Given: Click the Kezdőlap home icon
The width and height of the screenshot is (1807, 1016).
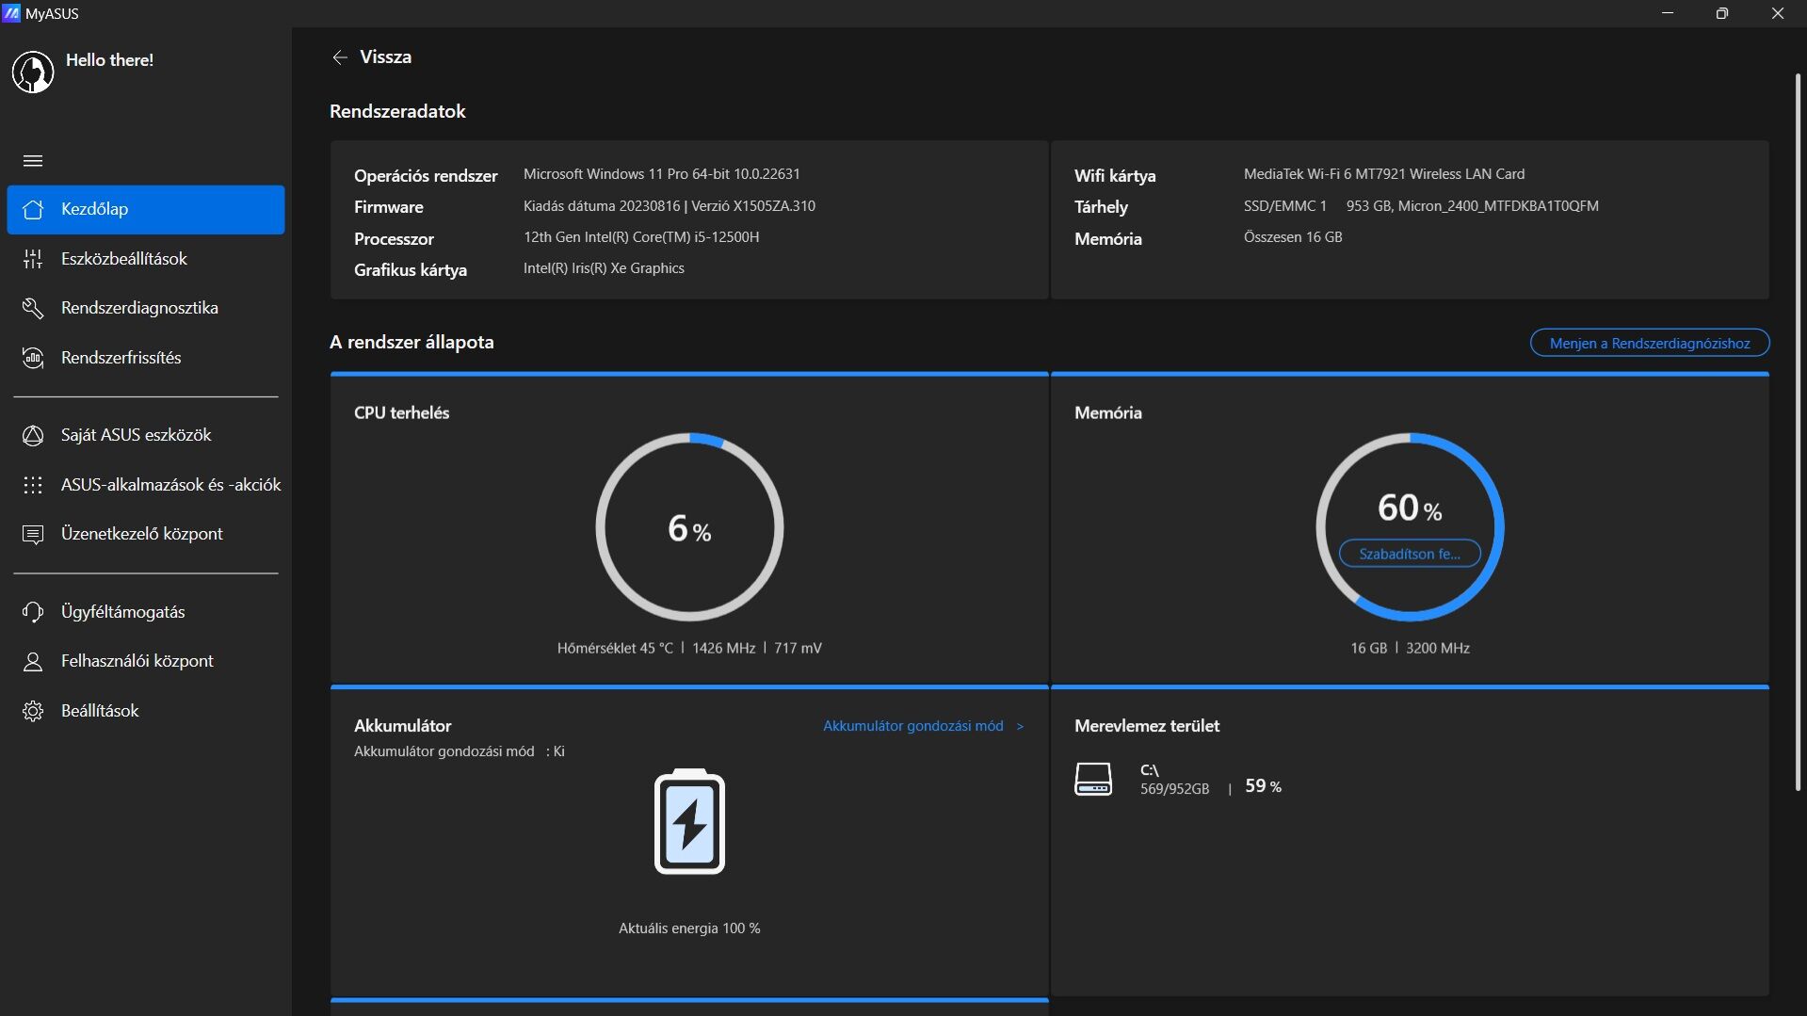Looking at the screenshot, I should point(33,209).
